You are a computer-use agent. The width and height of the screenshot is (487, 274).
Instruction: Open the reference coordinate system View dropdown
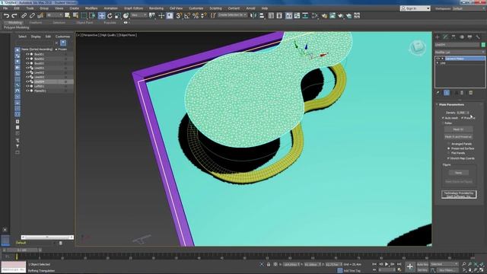pyautogui.click(x=138, y=15)
